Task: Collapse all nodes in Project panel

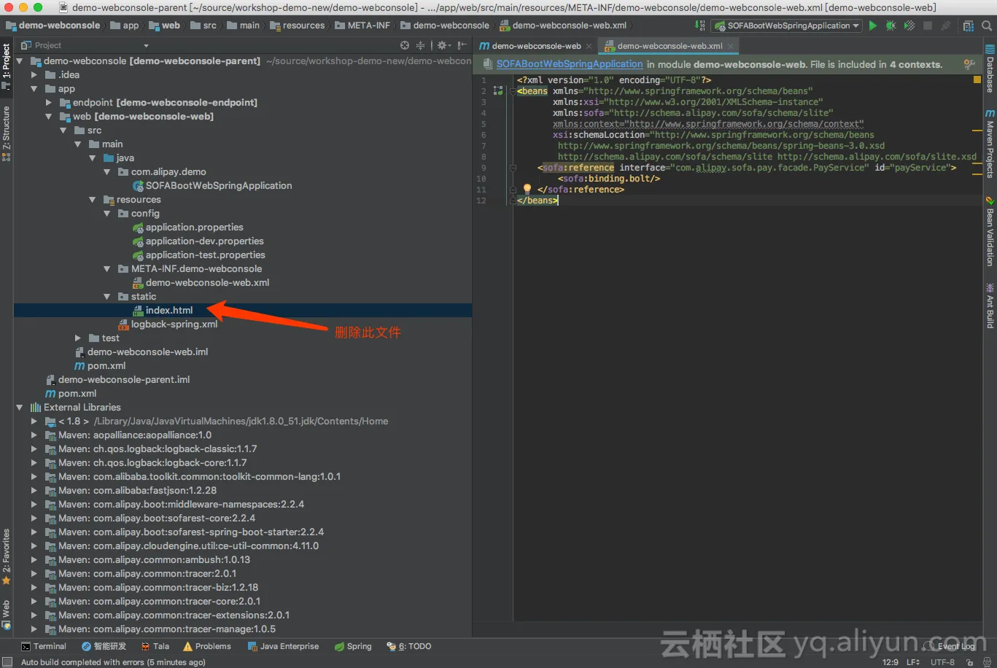Action: 420,45
